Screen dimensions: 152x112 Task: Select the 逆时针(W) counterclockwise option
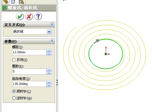(x=14, y=98)
